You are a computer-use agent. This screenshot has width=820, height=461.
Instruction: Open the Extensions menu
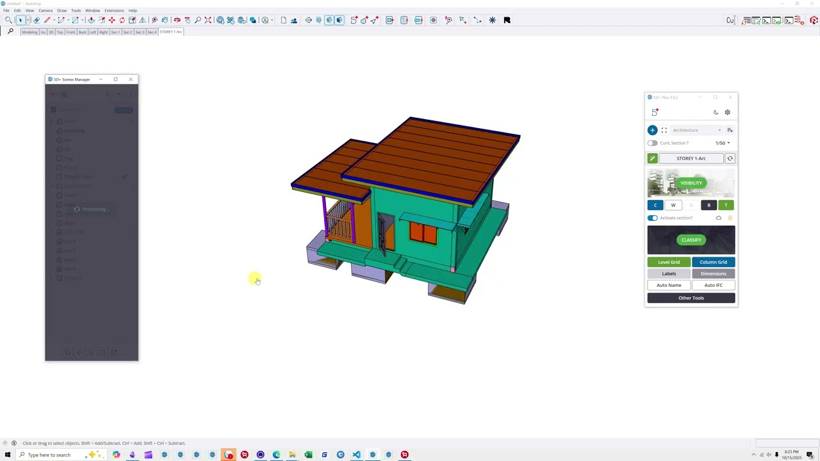click(x=114, y=10)
